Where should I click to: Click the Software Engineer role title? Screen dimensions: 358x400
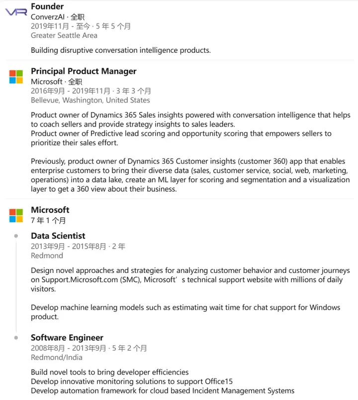tap(67, 338)
